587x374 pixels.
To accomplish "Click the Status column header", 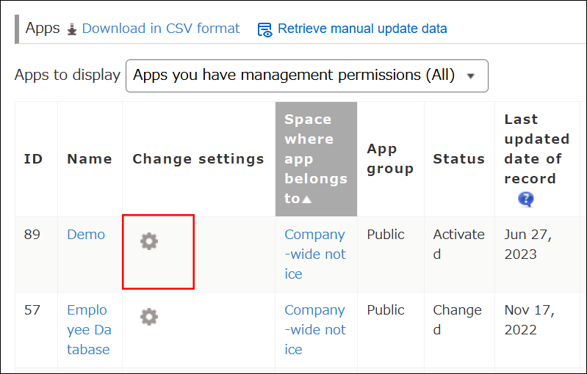I will (458, 159).
